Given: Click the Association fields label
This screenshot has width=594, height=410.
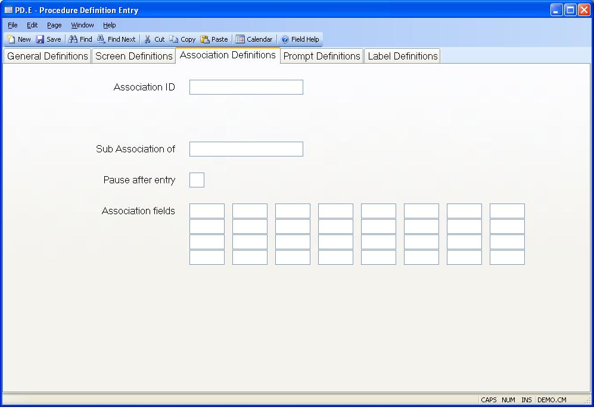Looking at the screenshot, I should (x=138, y=211).
